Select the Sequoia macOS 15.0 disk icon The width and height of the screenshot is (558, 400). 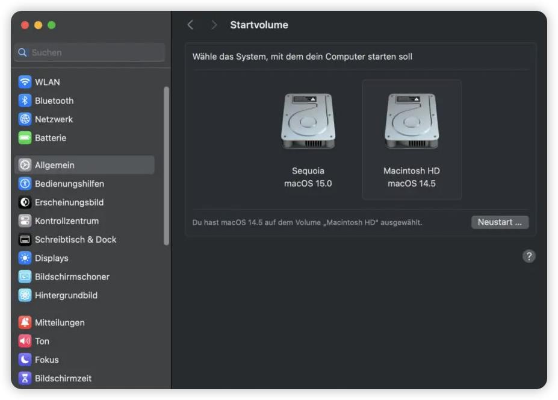(308, 121)
